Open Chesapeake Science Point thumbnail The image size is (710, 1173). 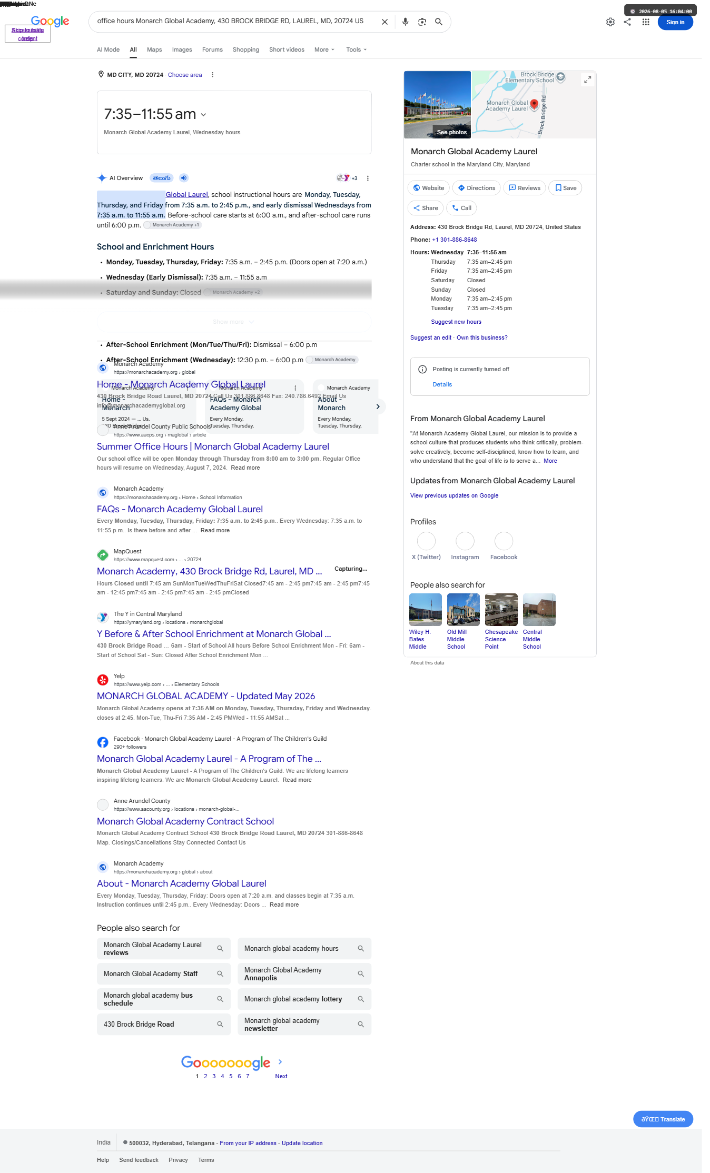pyautogui.click(x=501, y=610)
